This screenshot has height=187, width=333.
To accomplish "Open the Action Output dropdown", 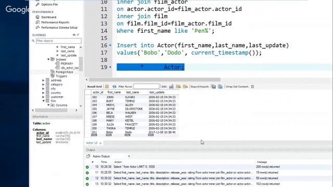I will tap(129, 156).
